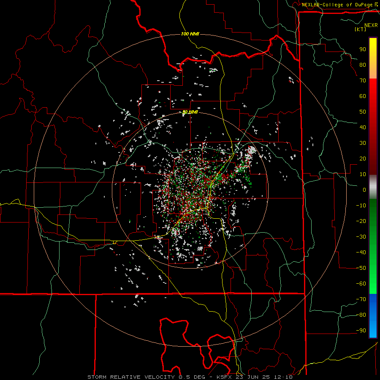Screen dimensions: 380x380
Task: Select the 0 value on the velocity scale
Action: [364, 190]
